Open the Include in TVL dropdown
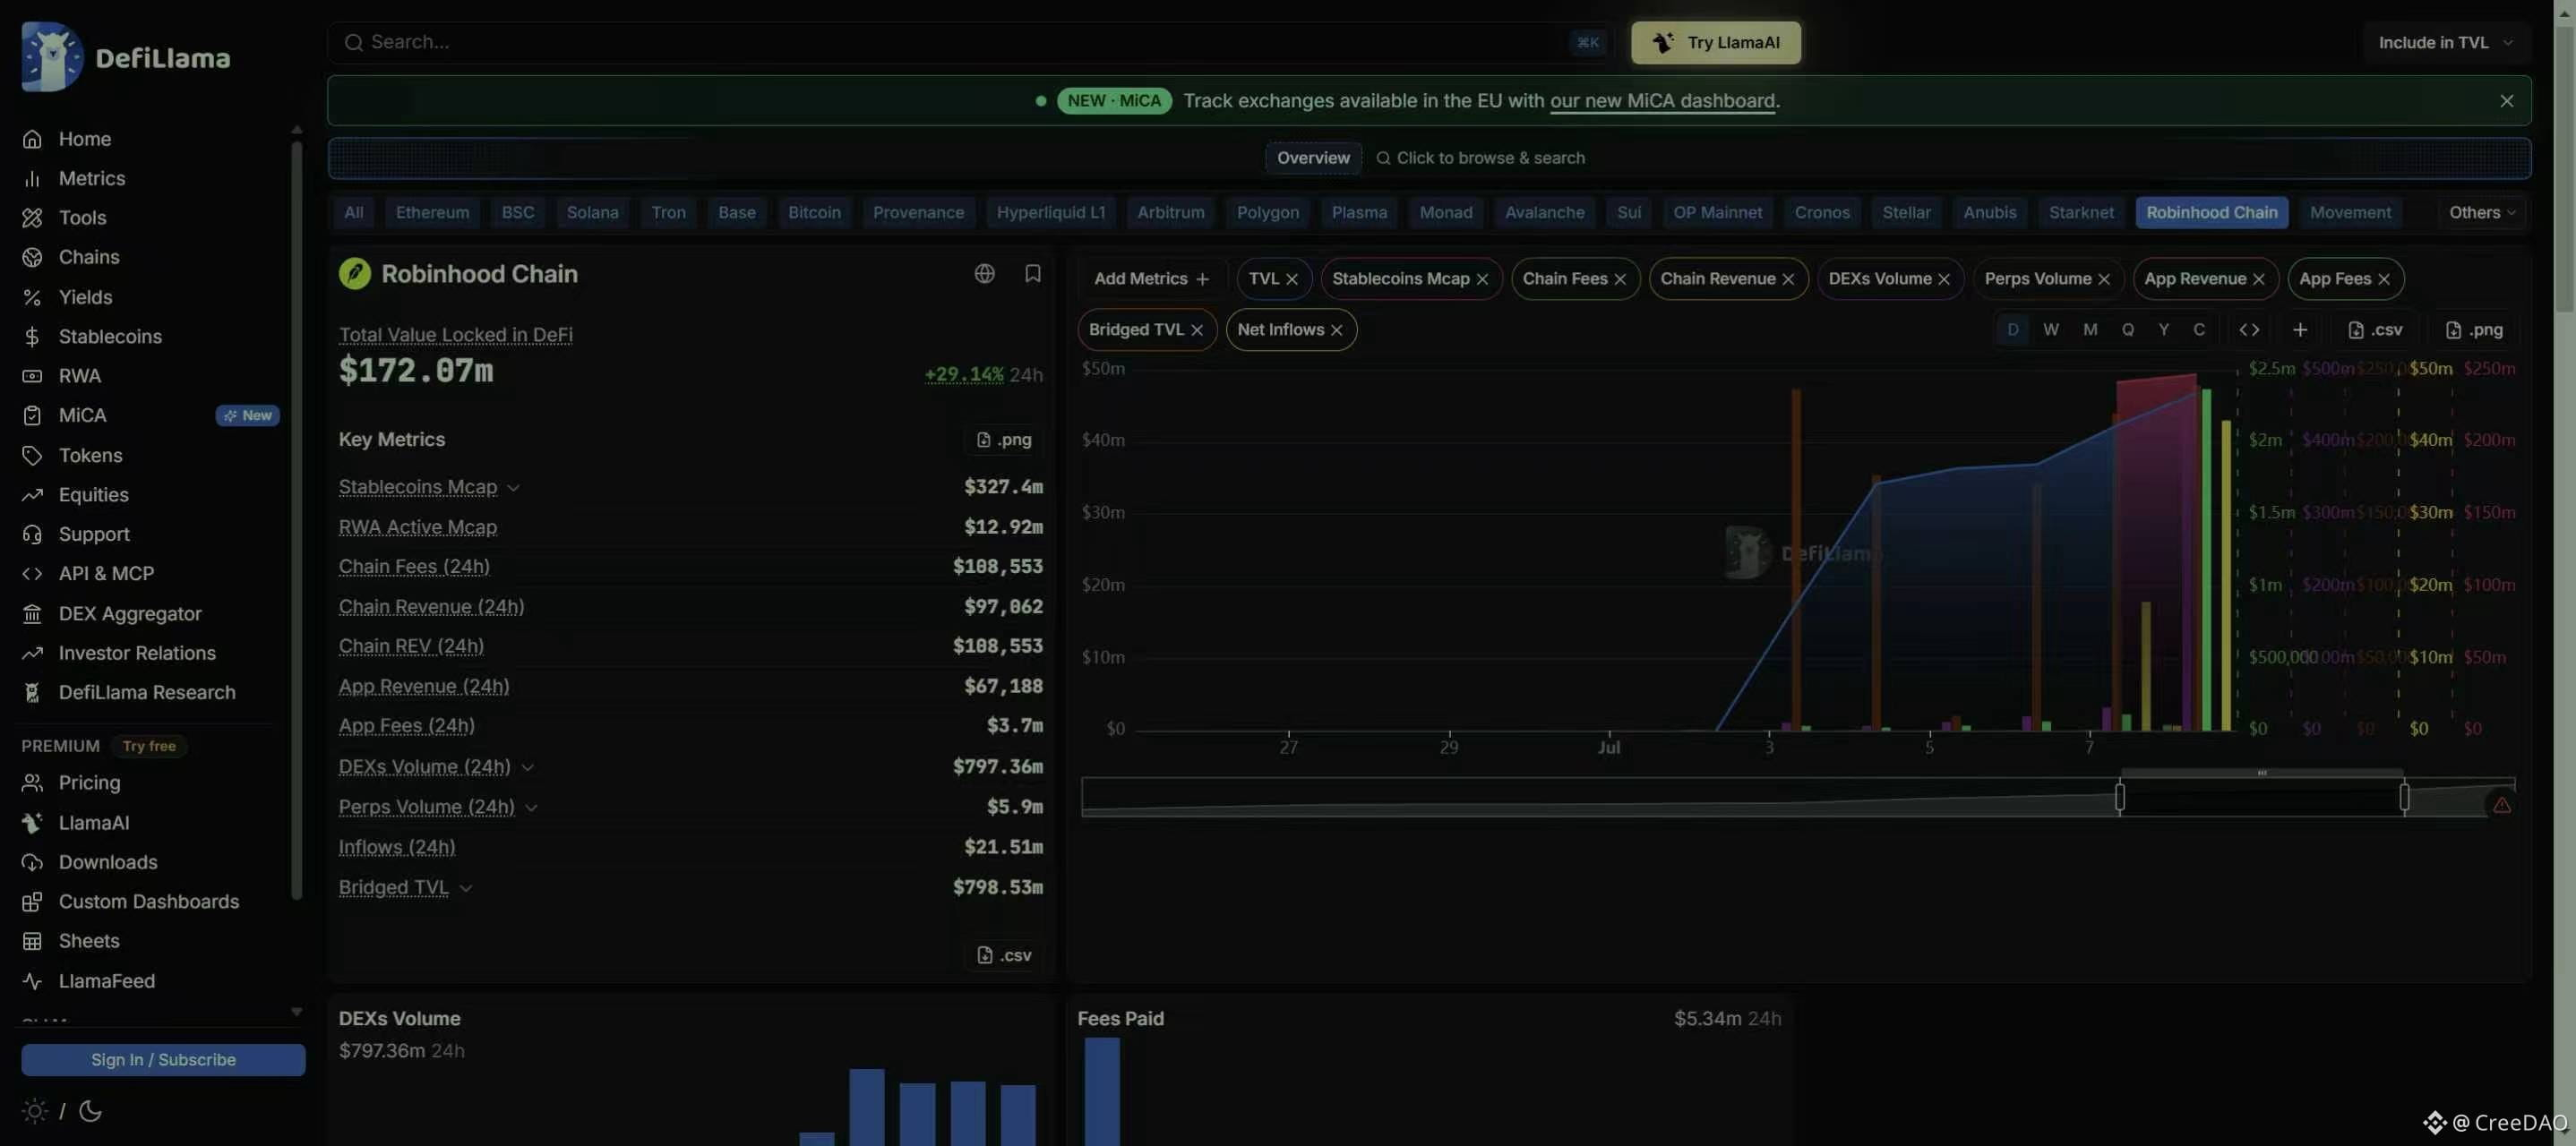 coord(2445,43)
